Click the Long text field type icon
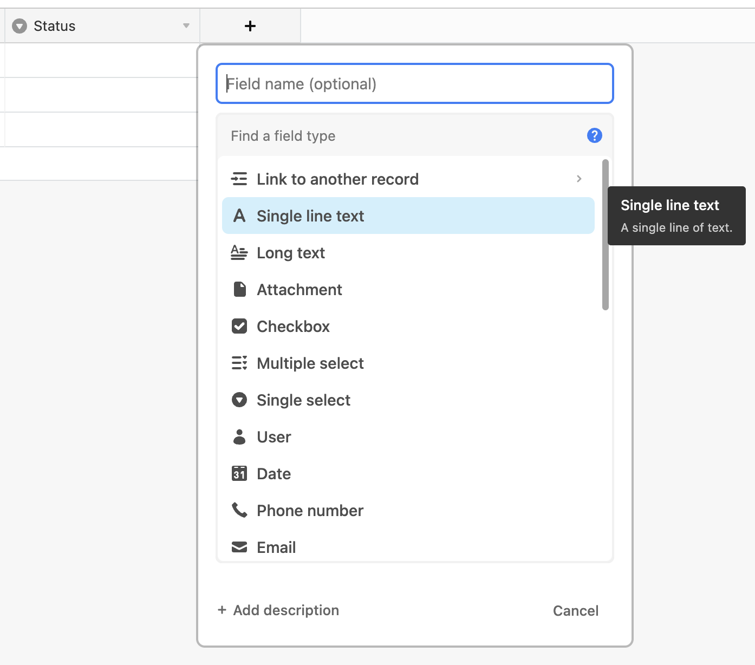The width and height of the screenshot is (755, 665). pyautogui.click(x=240, y=252)
